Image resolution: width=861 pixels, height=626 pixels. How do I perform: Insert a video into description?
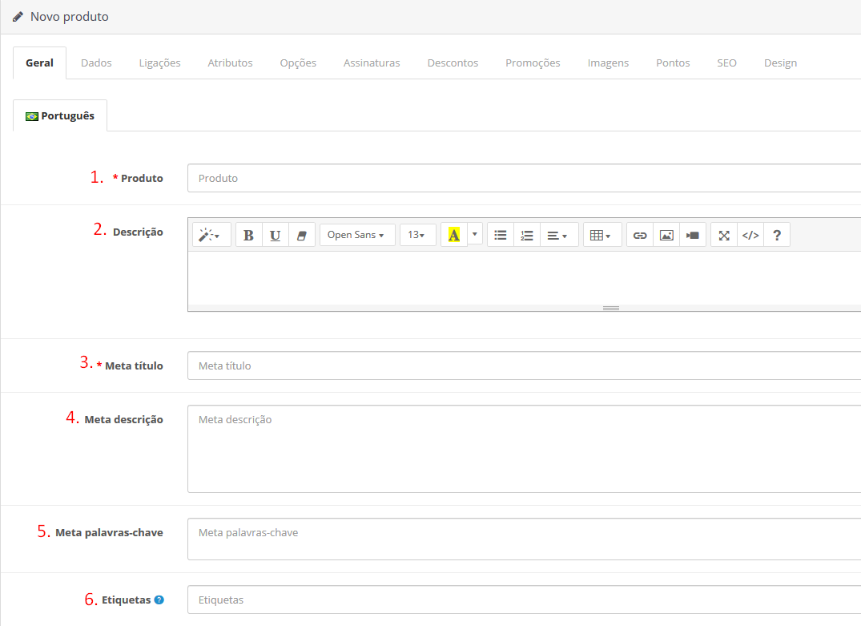pos(693,235)
